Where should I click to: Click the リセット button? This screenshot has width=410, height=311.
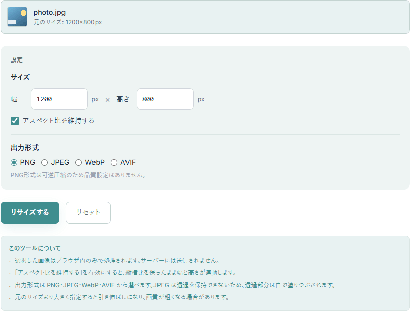click(88, 212)
